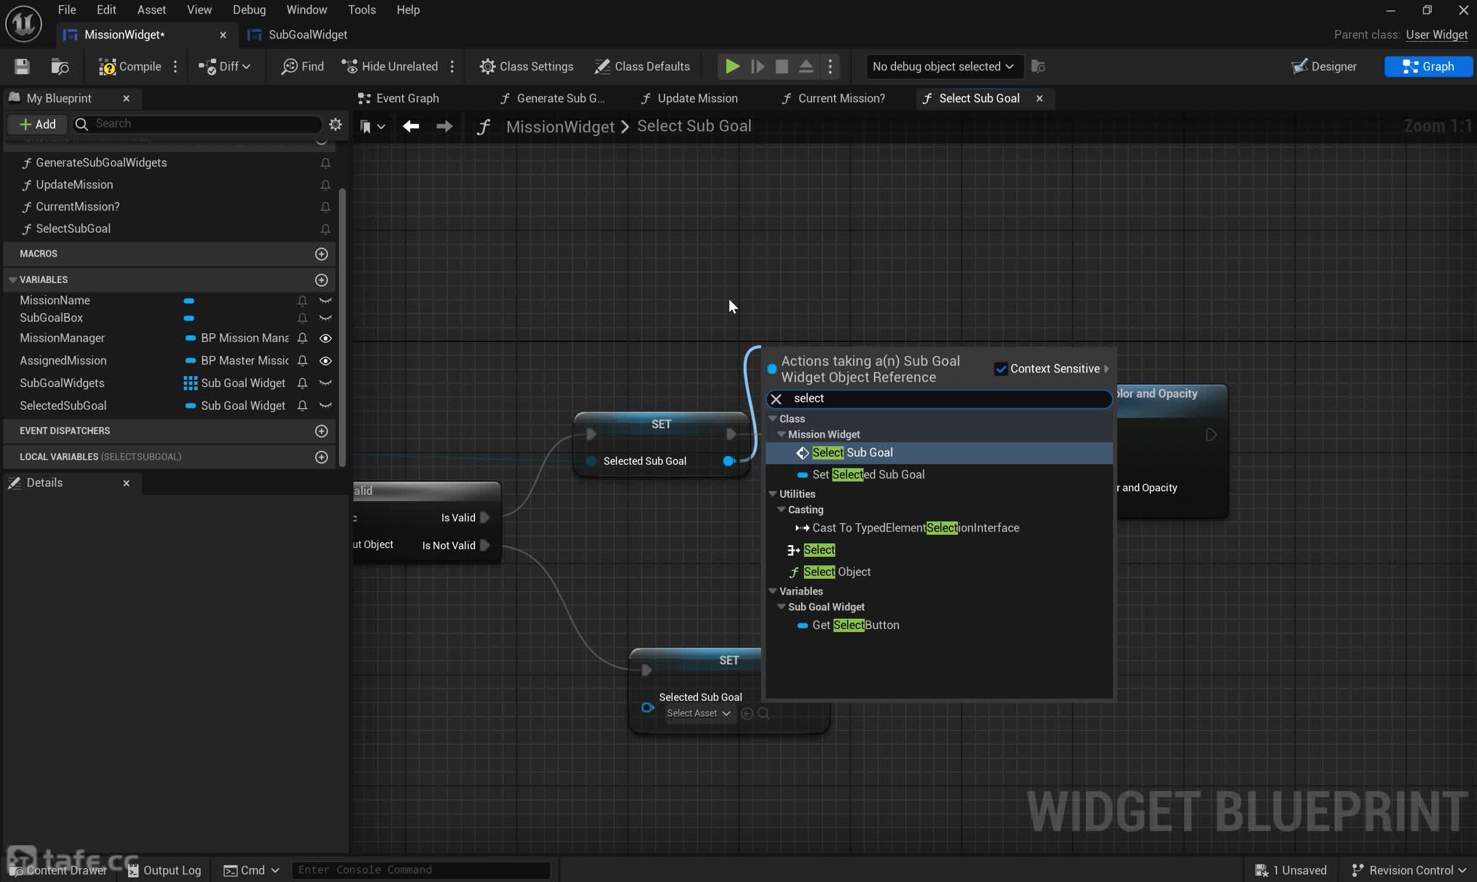Toggle Context Sensitive checkbox
The image size is (1477, 882).
(1001, 369)
